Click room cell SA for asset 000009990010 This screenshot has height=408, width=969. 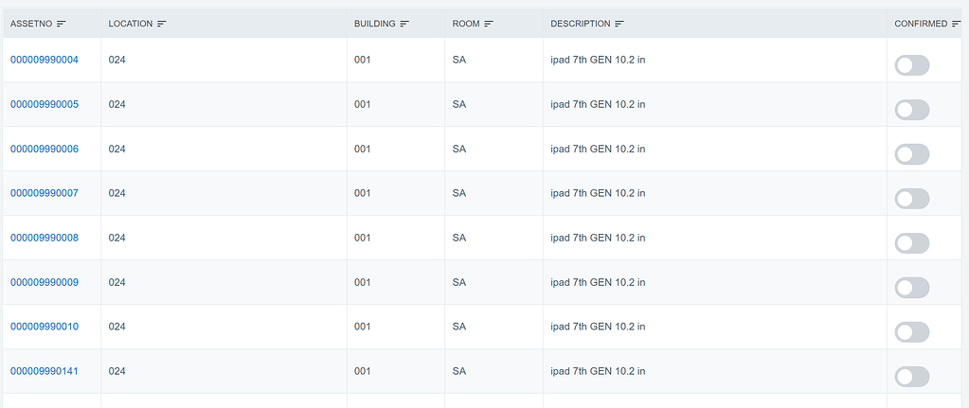(x=459, y=327)
